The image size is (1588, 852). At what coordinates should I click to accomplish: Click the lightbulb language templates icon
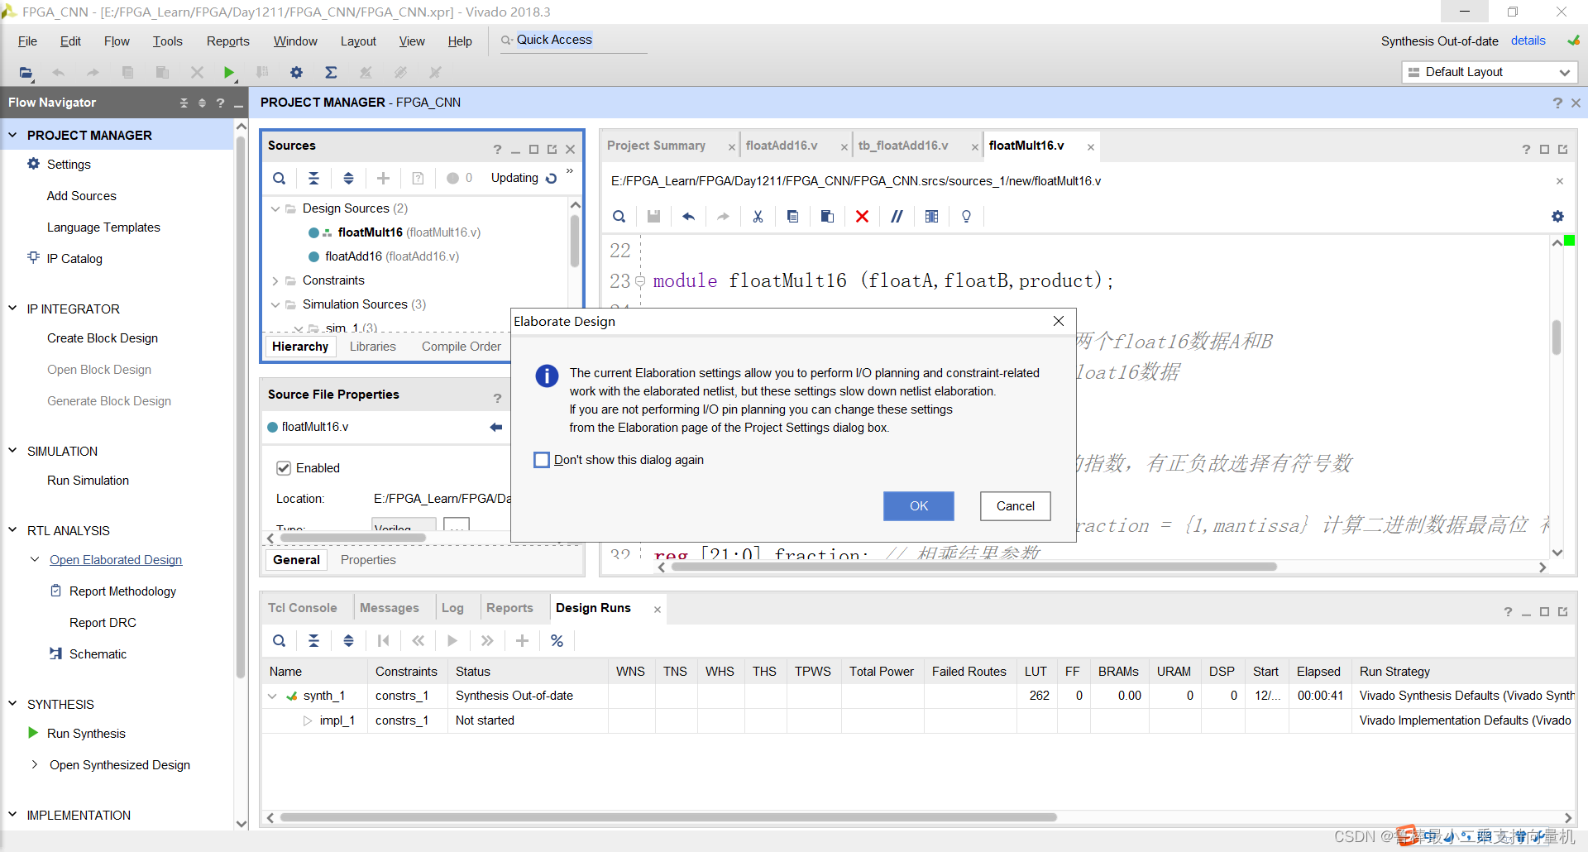966,217
